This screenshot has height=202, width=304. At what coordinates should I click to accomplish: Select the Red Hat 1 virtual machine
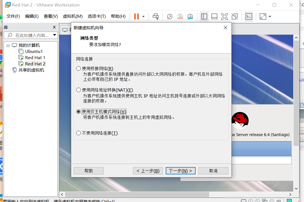(x=35, y=58)
